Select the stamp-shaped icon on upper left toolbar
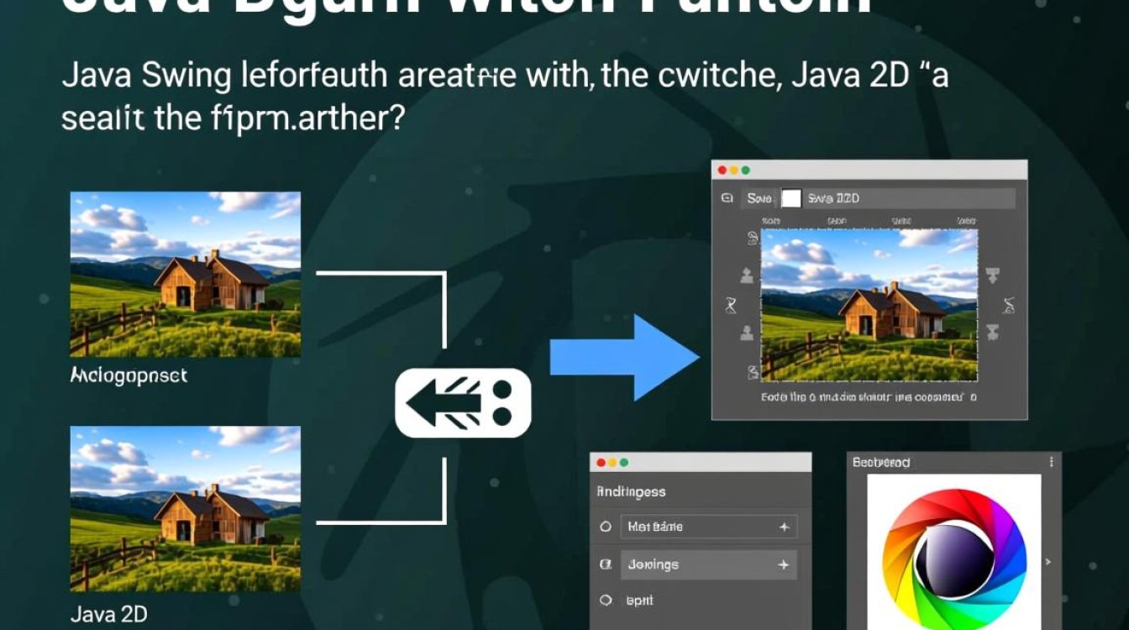This screenshot has width=1129, height=630. 746,275
